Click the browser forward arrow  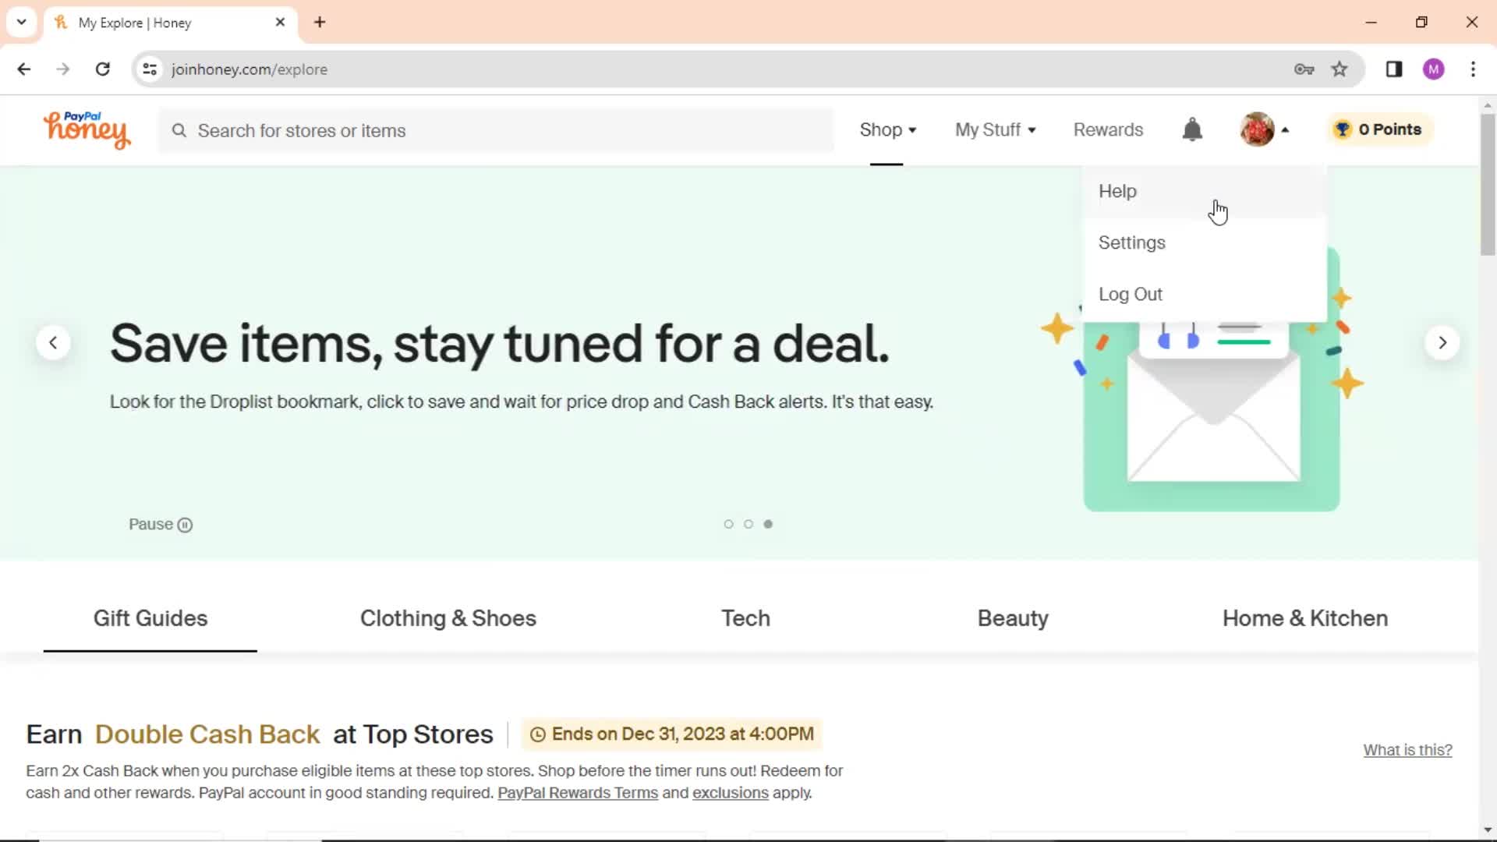63,69
